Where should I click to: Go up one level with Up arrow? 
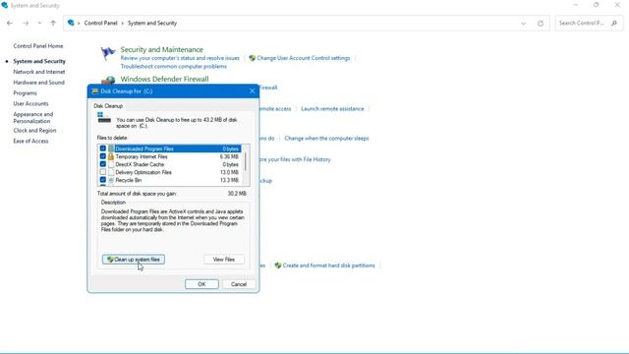[53, 24]
